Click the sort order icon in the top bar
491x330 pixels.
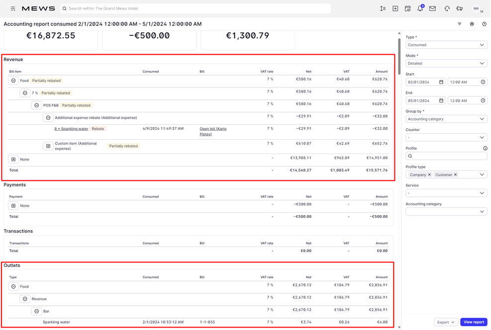click(x=383, y=8)
